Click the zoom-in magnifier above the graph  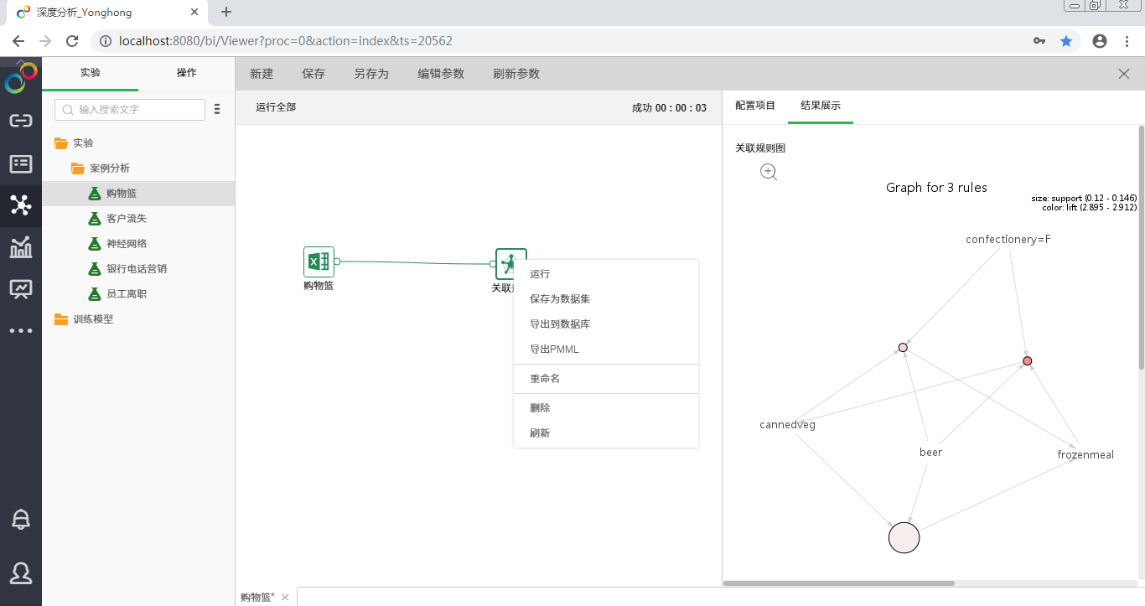click(769, 172)
